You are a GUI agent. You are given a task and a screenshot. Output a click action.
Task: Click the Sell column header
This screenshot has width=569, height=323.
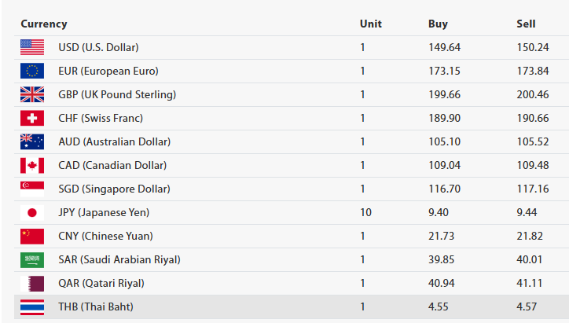tap(526, 24)
